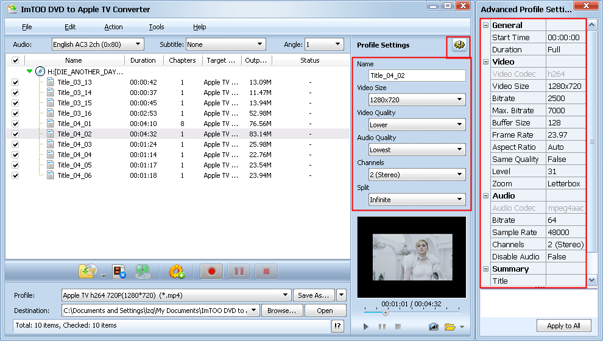This screenshot has width=603, height=341.
Task: Click the DVD disc icon for DIE_ANOTHER_DAY
Action: (x=40, y=71)
